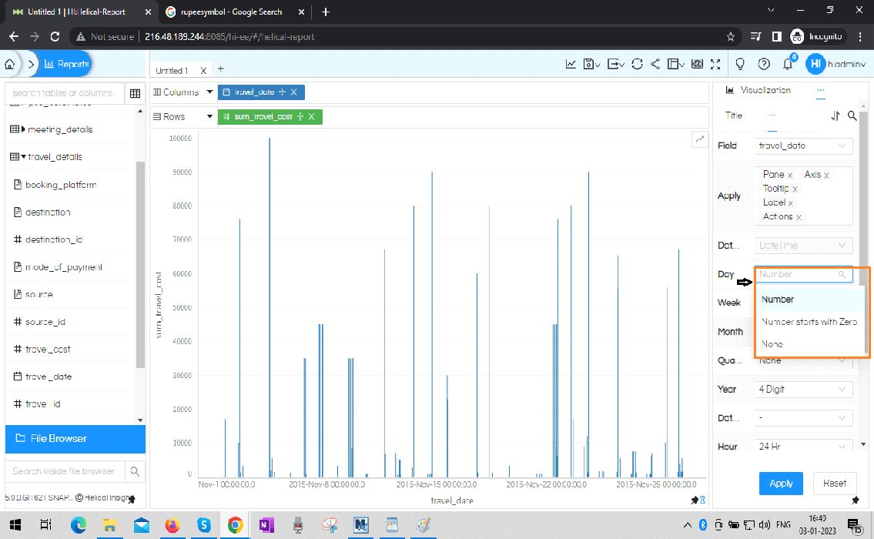Click the Reports breadcrumb button
Image resolution: width=874 pixels, height=539 pixels.
(66, 64)
